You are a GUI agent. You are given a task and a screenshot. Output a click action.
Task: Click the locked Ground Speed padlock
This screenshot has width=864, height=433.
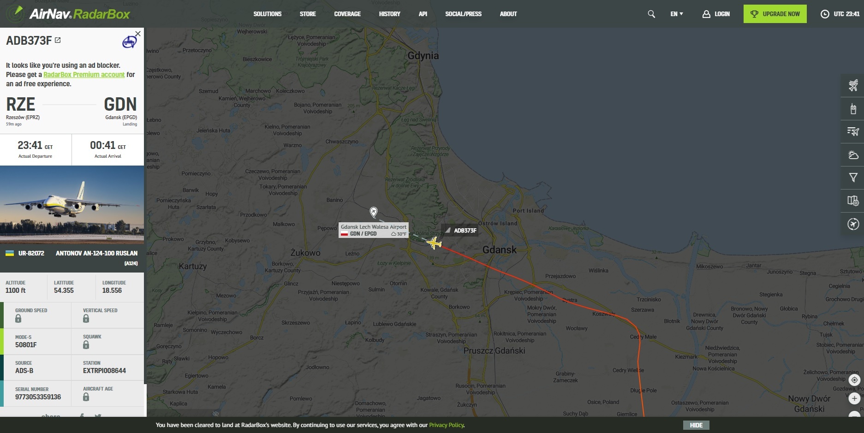pos(18,319)
